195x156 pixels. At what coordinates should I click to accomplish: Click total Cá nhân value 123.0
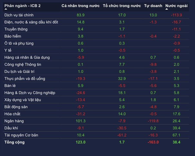tap(81, 142)
